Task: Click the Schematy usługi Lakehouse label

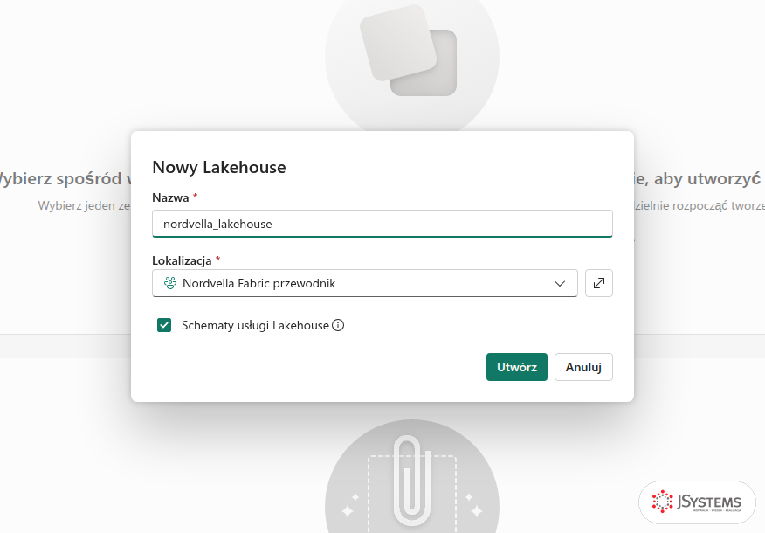Action: 255,326
